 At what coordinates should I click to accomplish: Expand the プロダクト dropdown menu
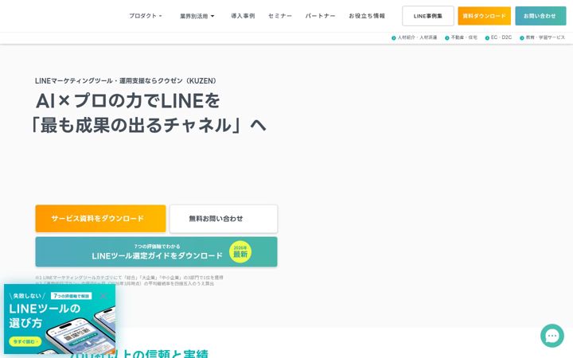[x=146, y=16]
